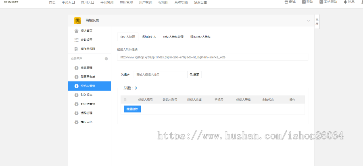
Task: Click the 操作 column header
Action: [292, 100]
